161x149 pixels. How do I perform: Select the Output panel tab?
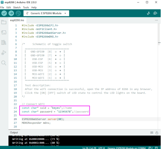click(x=14, y=132)
